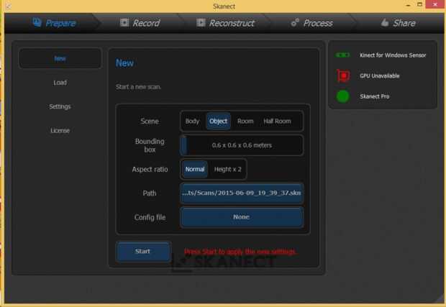Click the Record tab icon
Viewport: 446px width, 307px height.
click(x=124, y=22)
